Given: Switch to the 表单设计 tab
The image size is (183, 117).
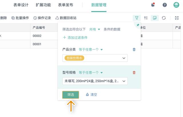Looking at the screenshot, I should (x=21, y=5).
